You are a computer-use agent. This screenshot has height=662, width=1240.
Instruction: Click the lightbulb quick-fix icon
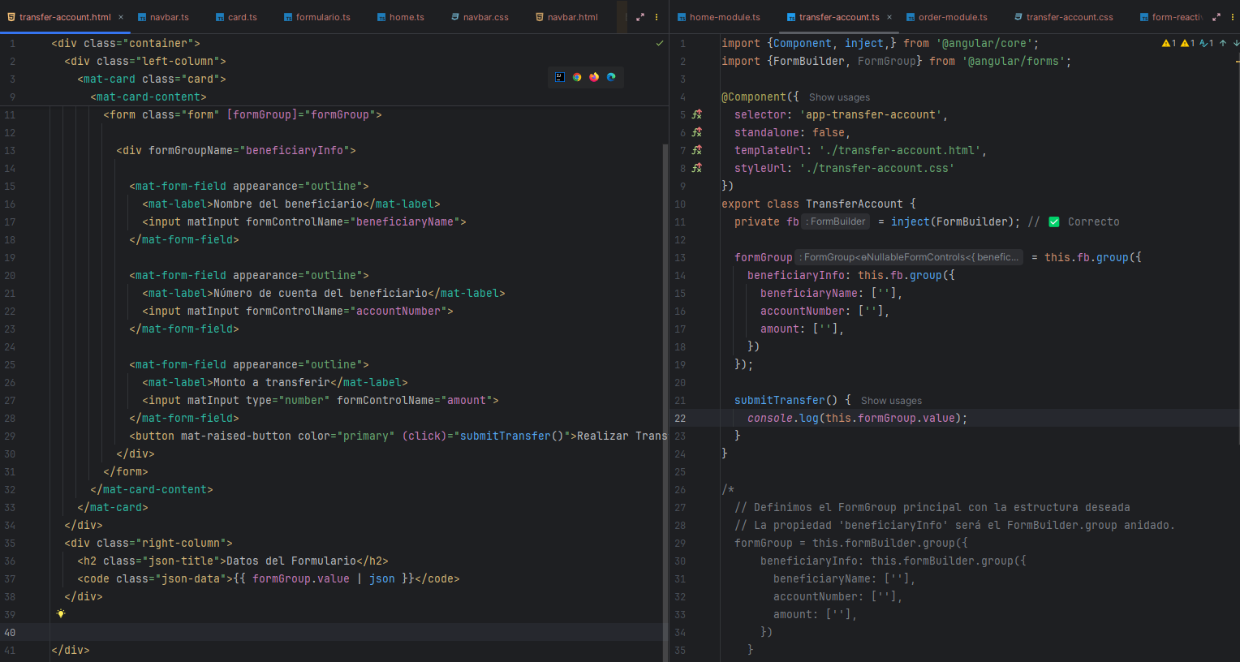point(61,614)
